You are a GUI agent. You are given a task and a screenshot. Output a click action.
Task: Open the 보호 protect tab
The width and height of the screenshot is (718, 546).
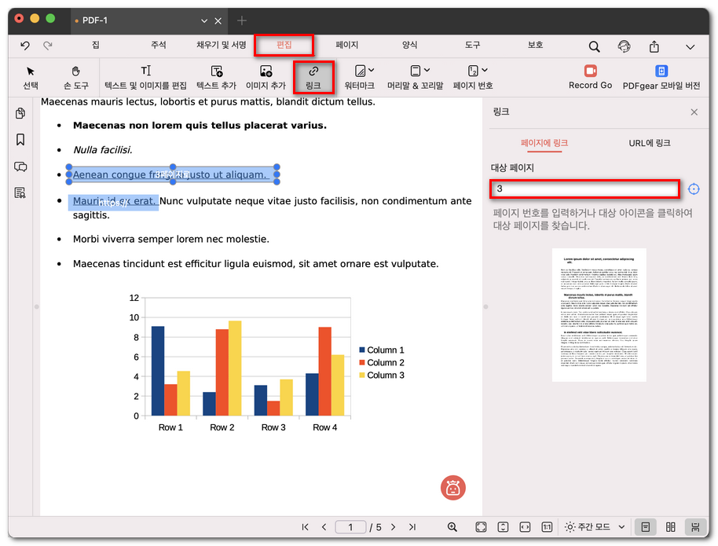535,46
